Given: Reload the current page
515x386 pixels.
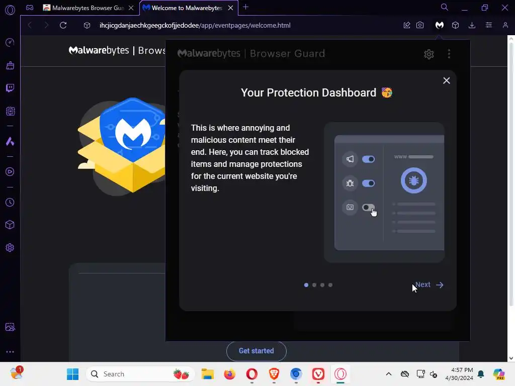Looking at the screenshot, I should point(63,25).
